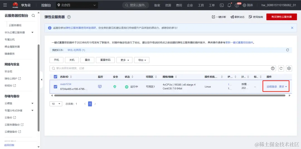This screenshot has height=149, width=301.
Task: Sort by 名称/ID column
Action: click(x=71, y=77)
